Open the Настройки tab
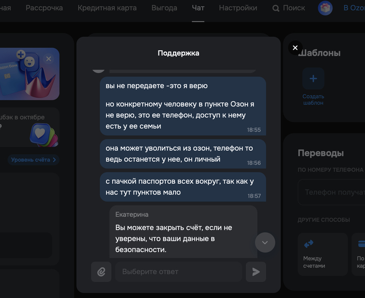The width and height of the screenshot is (365, 298). (238, 8)
